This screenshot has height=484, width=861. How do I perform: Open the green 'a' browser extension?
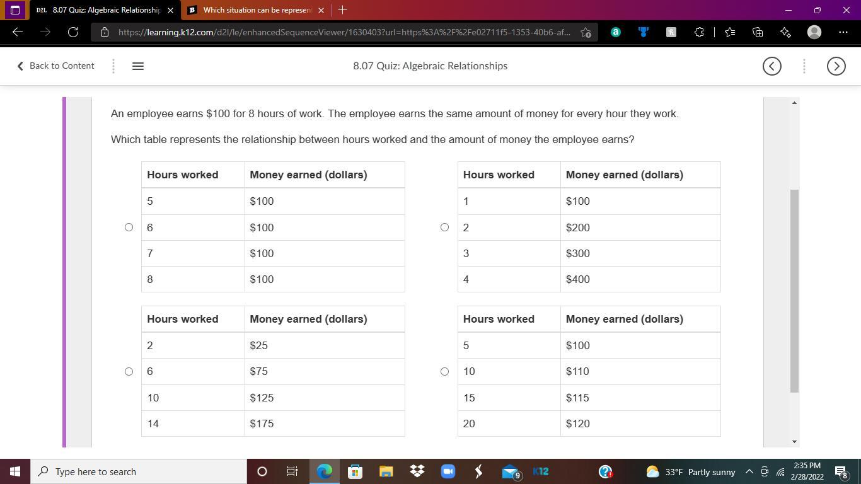pos(616,32)
